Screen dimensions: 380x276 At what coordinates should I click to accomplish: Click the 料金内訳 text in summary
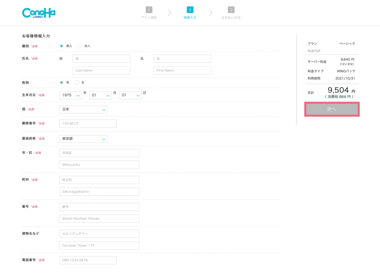(314, 51)
